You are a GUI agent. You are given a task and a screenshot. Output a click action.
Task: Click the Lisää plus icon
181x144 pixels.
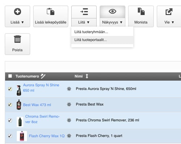point(17,12)
